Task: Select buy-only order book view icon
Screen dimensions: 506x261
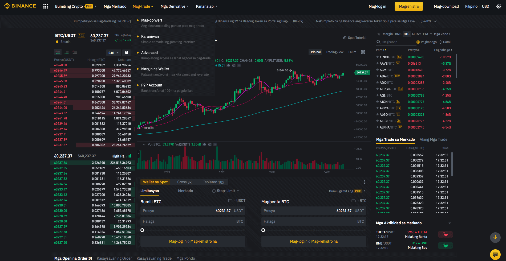Action: [x=66, y=52]
